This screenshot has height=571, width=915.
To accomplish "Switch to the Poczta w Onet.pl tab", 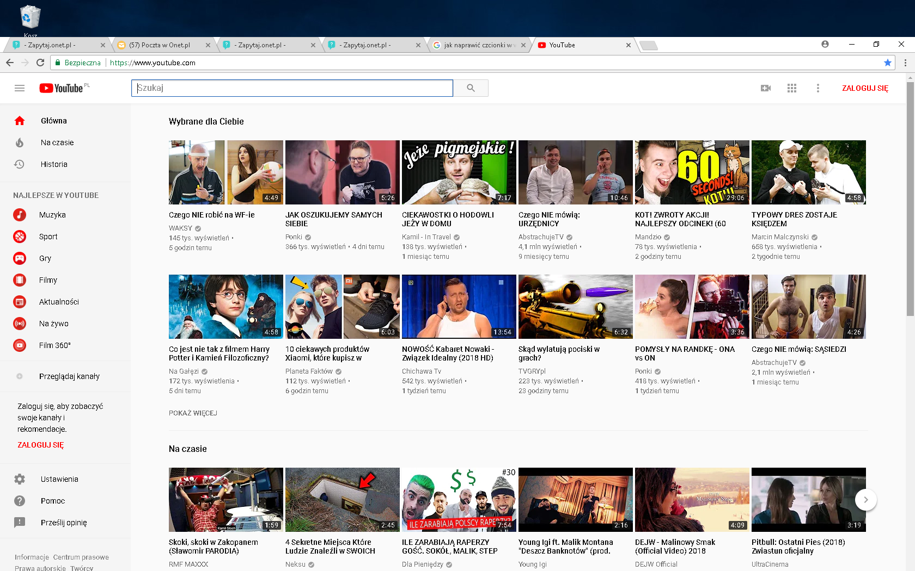I will 160,45.
